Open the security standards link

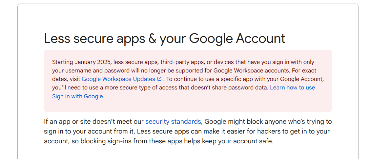173,122
